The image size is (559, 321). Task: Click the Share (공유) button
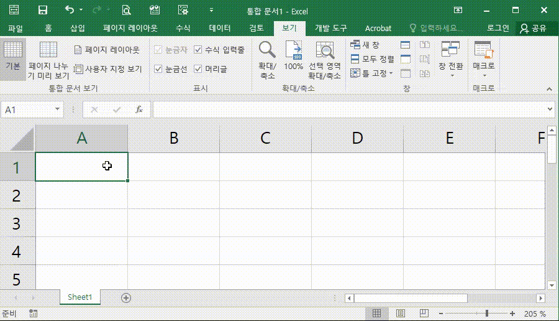(x=533, y=28)
